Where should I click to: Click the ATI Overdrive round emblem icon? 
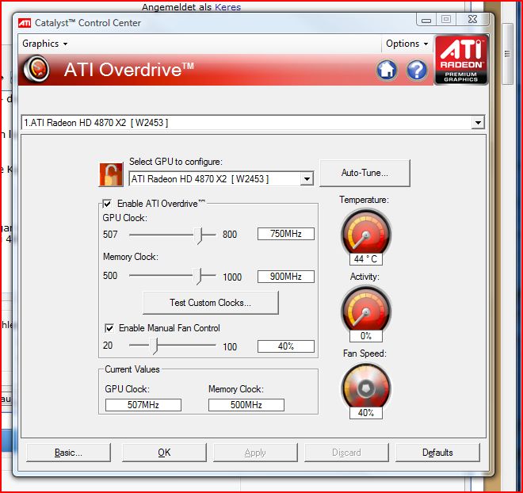36,70
